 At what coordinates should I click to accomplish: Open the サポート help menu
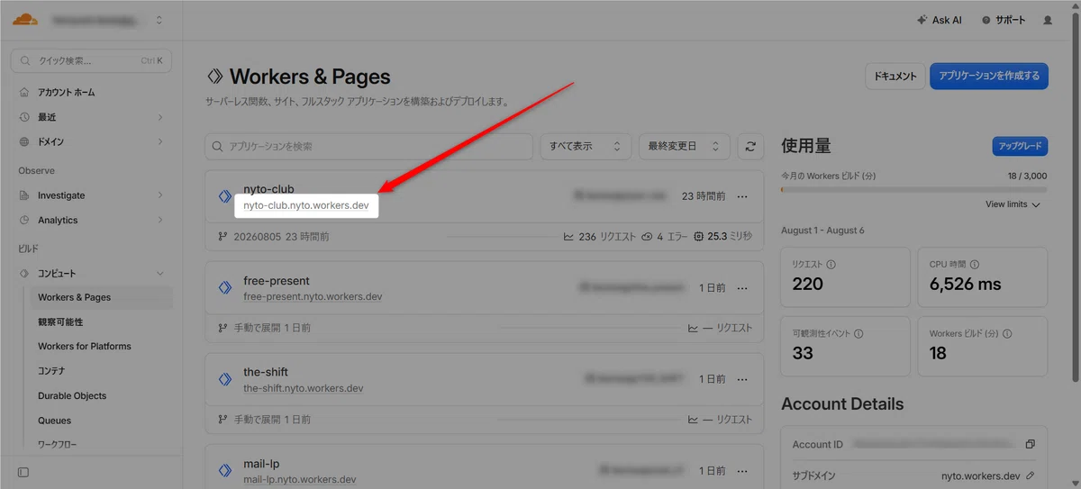pos(1004,20)
